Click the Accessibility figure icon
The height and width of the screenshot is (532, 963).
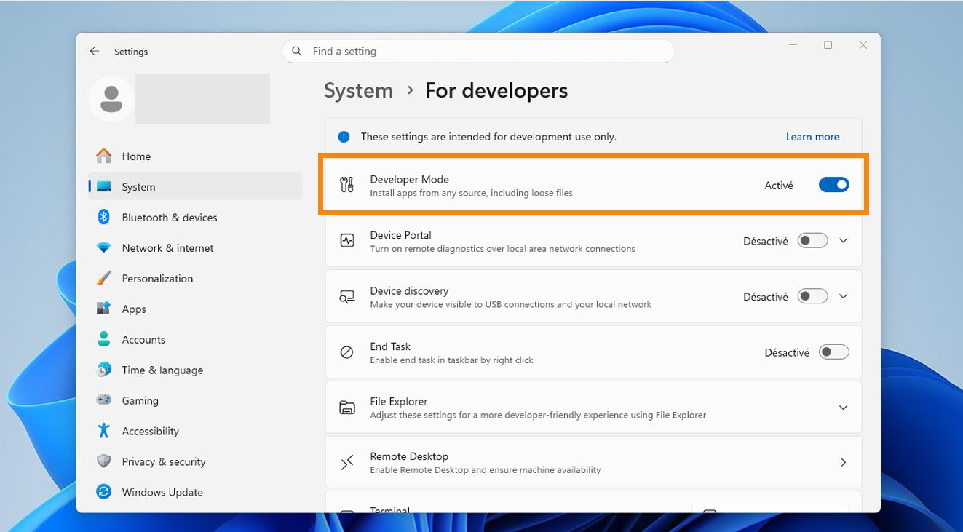[104, 431]
